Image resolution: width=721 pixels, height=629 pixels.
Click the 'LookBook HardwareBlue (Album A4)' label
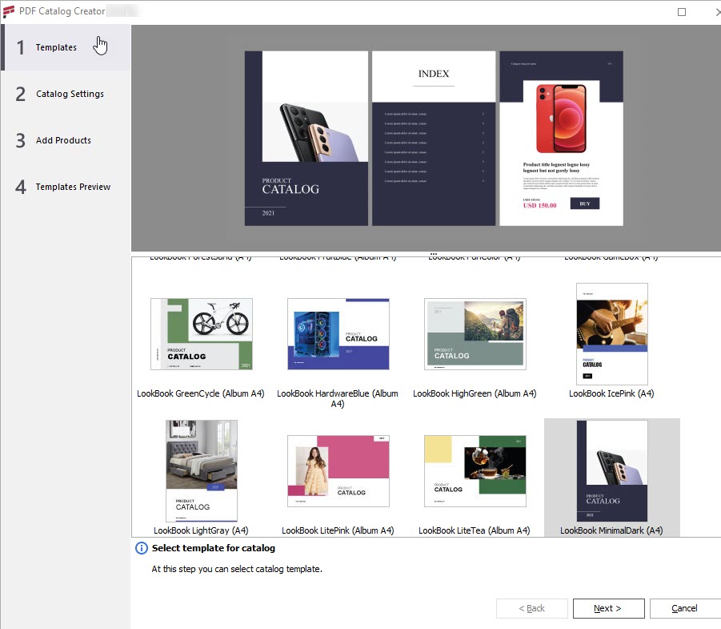click(x=338, y=399)
